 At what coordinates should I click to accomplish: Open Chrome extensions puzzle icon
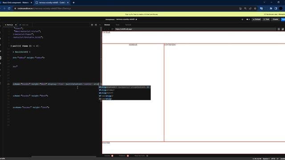[x=271, y=8]
